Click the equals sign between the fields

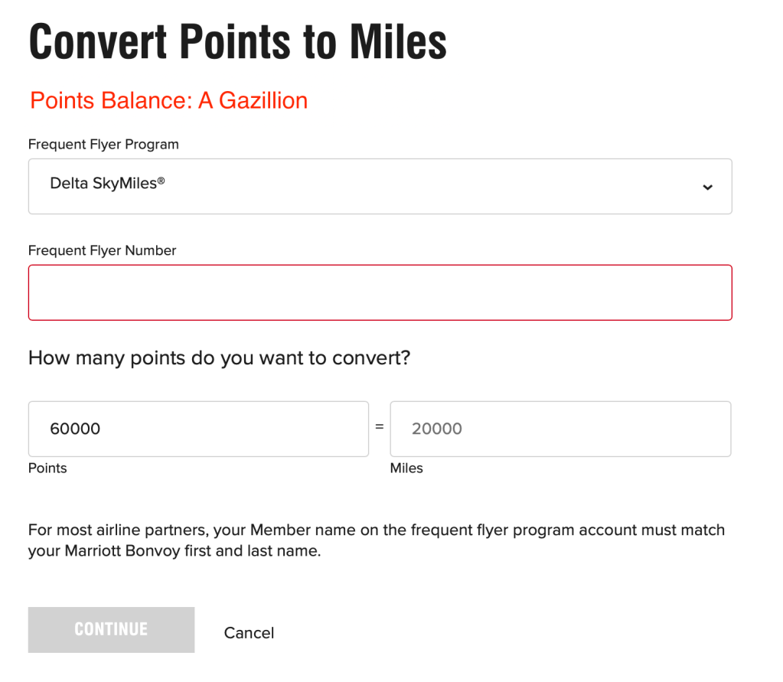click(x=379, y=427)
